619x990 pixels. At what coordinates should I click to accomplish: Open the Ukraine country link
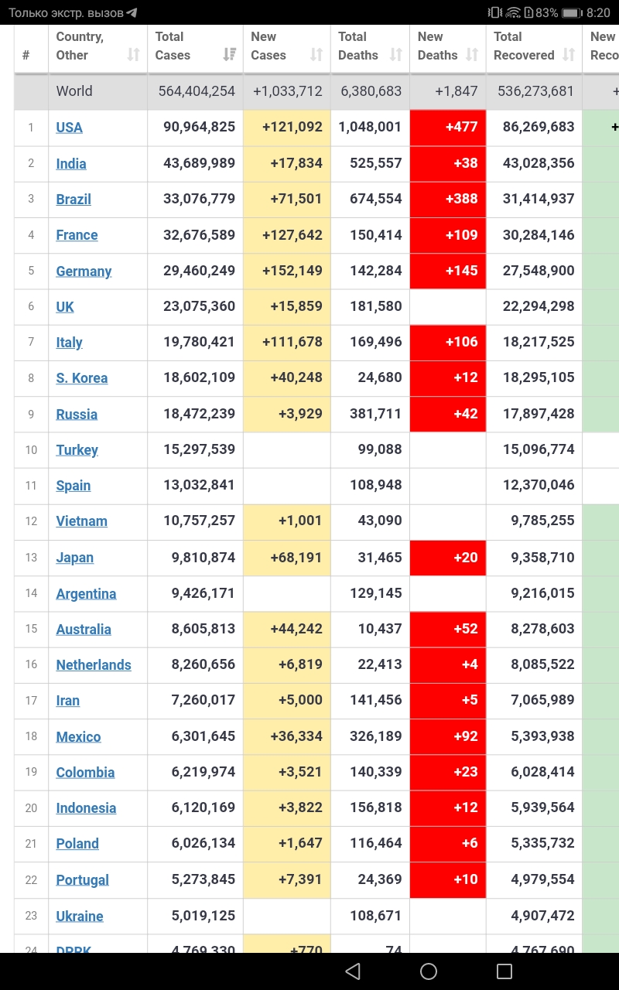click(80, 917)
